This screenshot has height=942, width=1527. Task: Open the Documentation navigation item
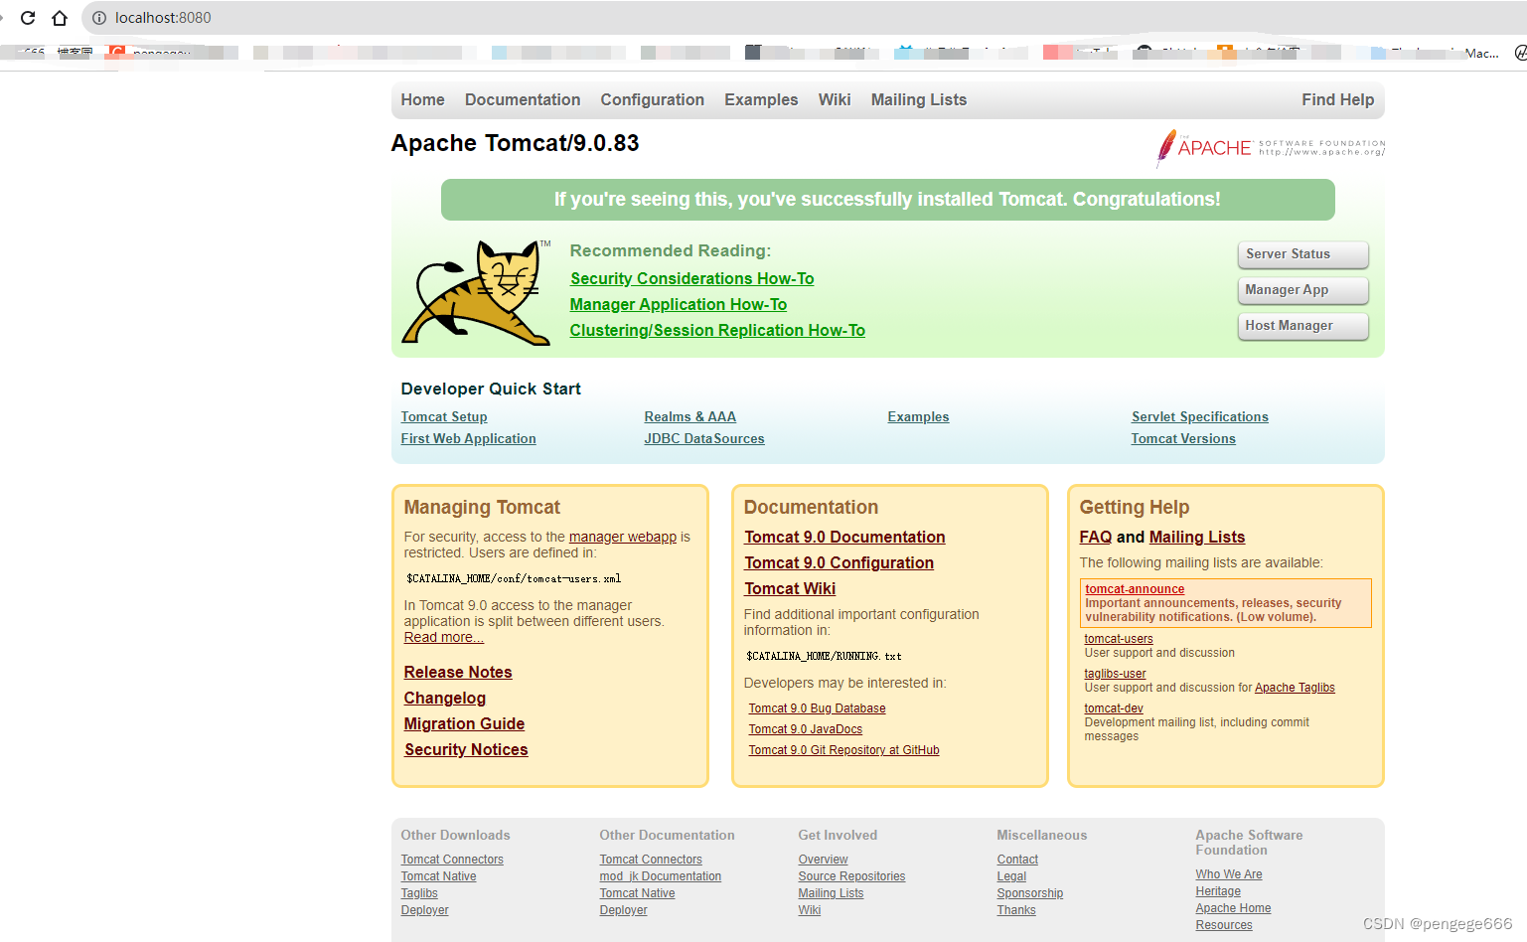(x=523, y=99)
